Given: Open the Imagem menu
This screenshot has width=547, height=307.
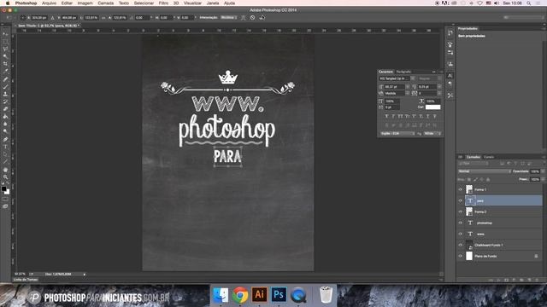Looking at the screenshot, I should pyautogui.click(x=85, y=3).
